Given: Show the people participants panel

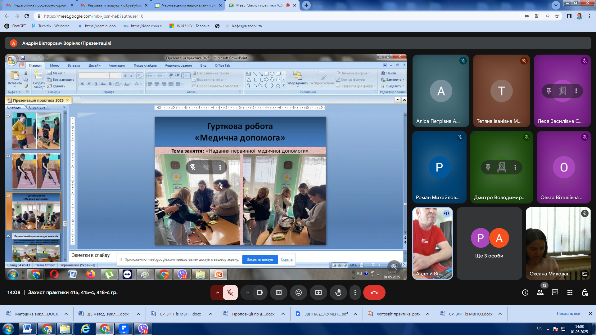Looking at the screenshot, I should pos(540,293).
